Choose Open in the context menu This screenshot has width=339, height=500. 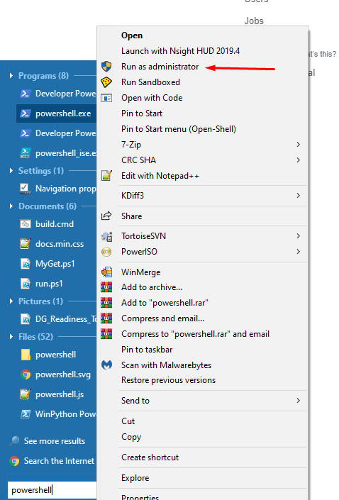click(x=132, y=35)
